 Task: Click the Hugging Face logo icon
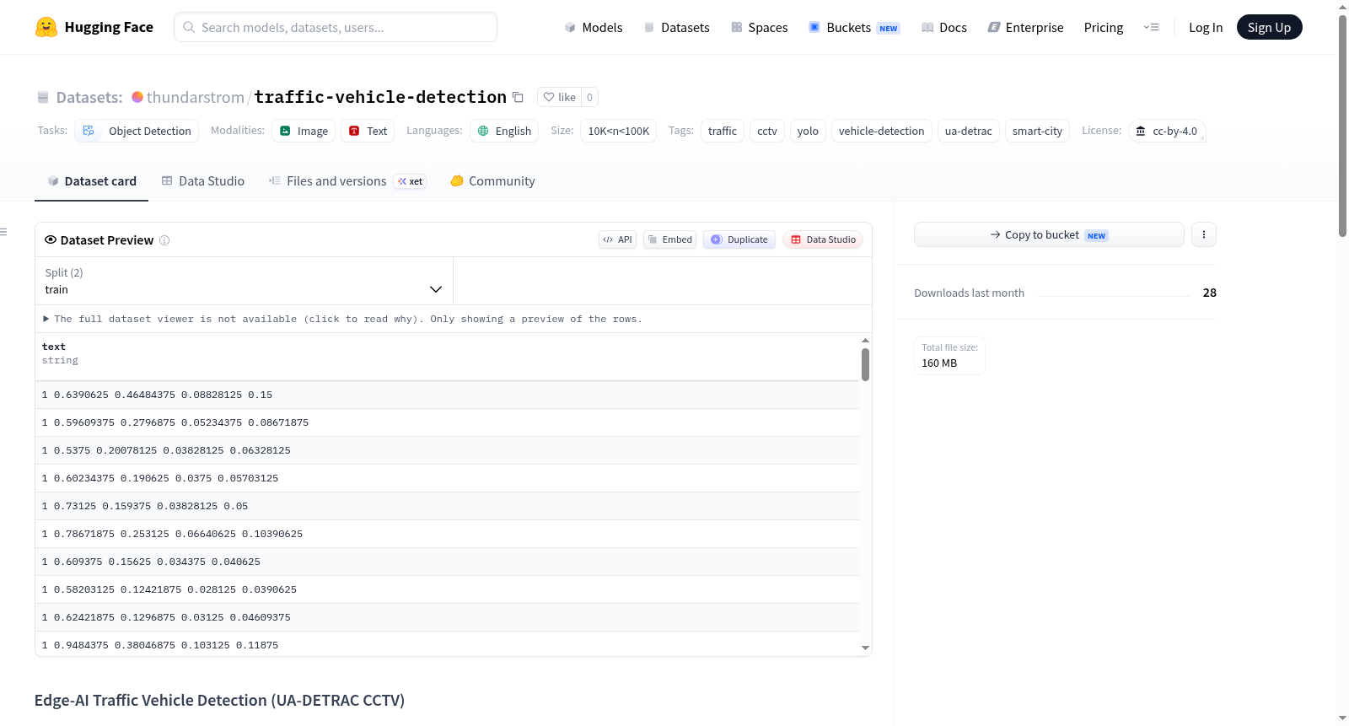tap(46, 27)
